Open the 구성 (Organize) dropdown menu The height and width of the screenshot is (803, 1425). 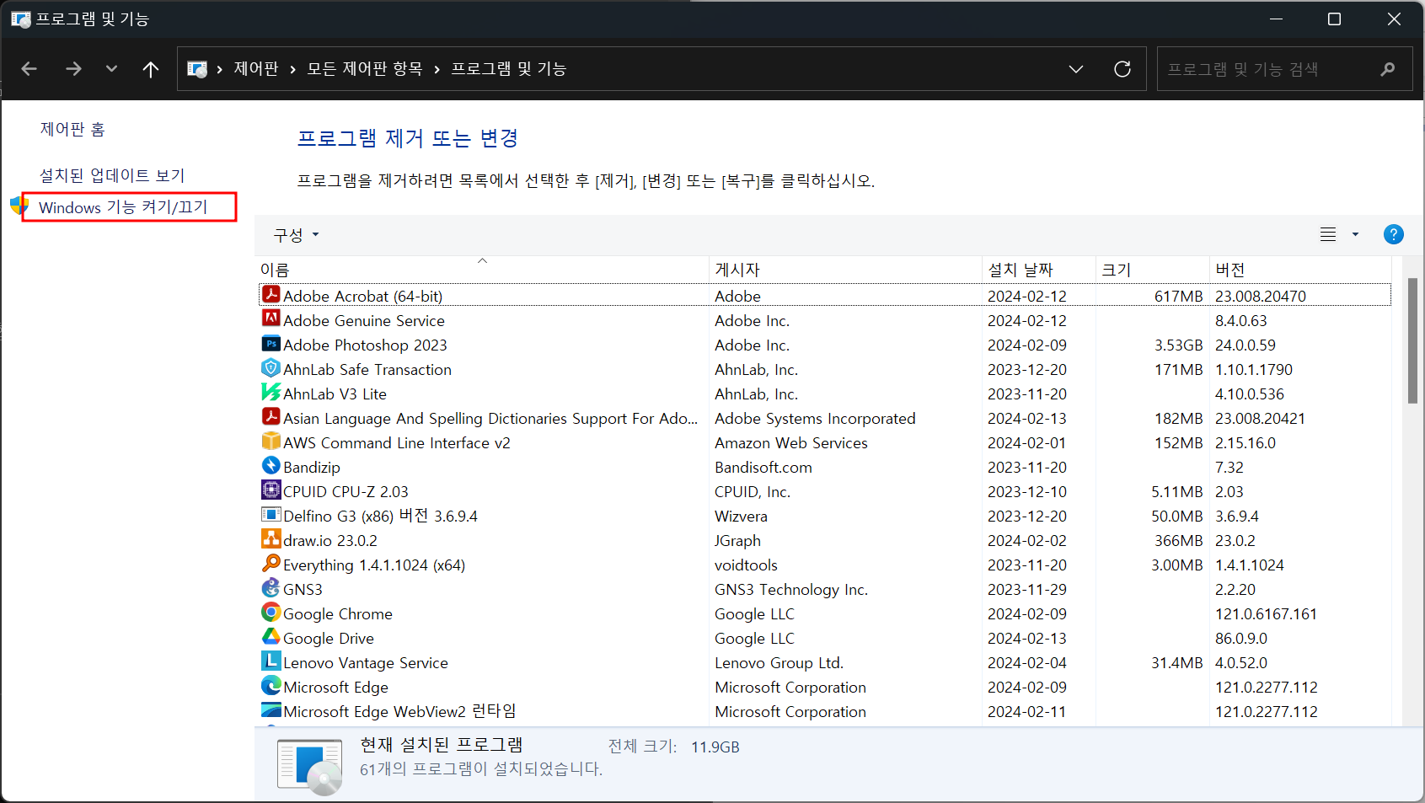(x=296, y=235)
